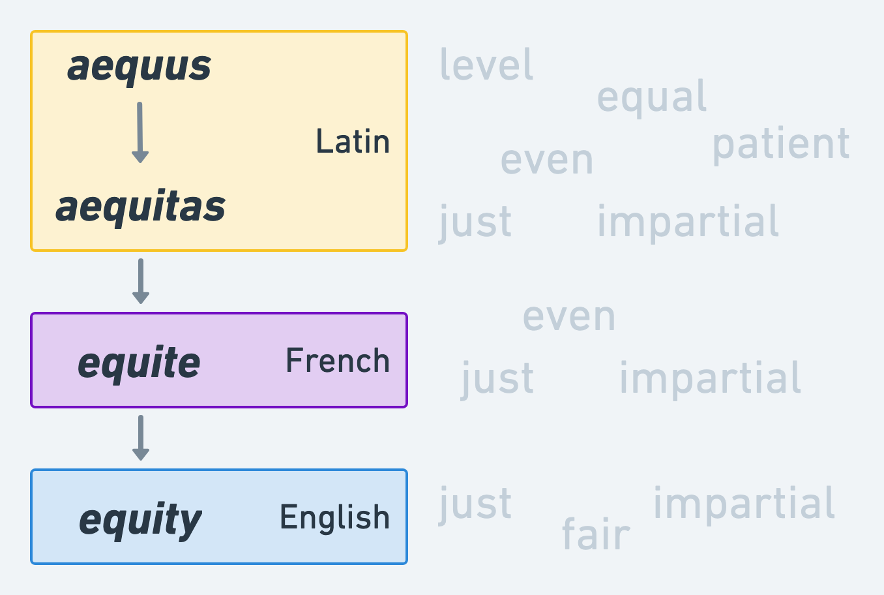Click the word just beside the English box
Image resolution: width=884 pixels, height=595 pixels.
pyautogui.click(x=476, y=503)
